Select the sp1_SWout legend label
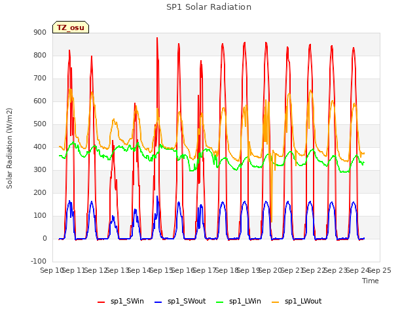Viewport: 419px width, 314px height. click(187, 301)
